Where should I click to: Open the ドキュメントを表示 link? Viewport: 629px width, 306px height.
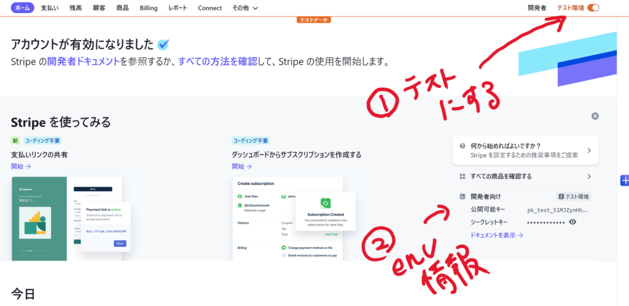[496, 235]
